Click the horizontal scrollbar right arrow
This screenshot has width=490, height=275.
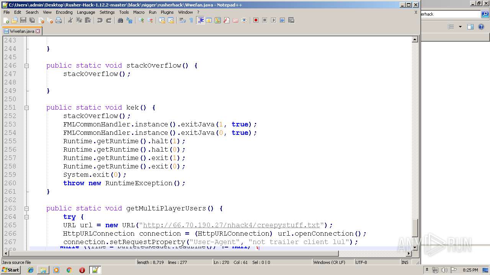[x=409, y=253]
